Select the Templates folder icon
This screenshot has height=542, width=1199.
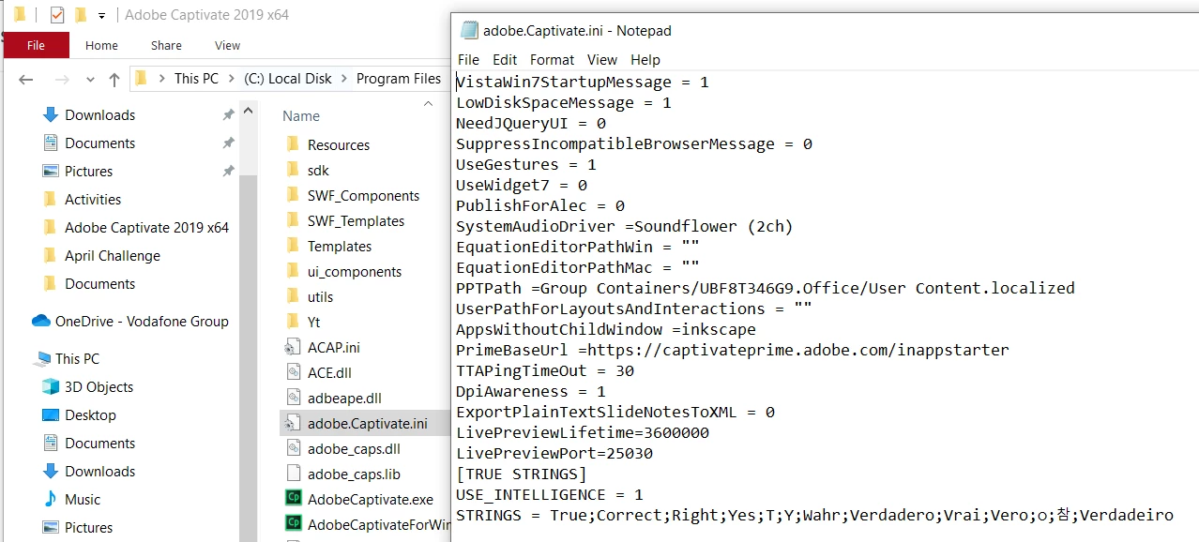click(x=292, y=246)
